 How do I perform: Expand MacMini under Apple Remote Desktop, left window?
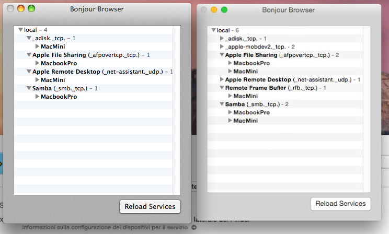37,80
